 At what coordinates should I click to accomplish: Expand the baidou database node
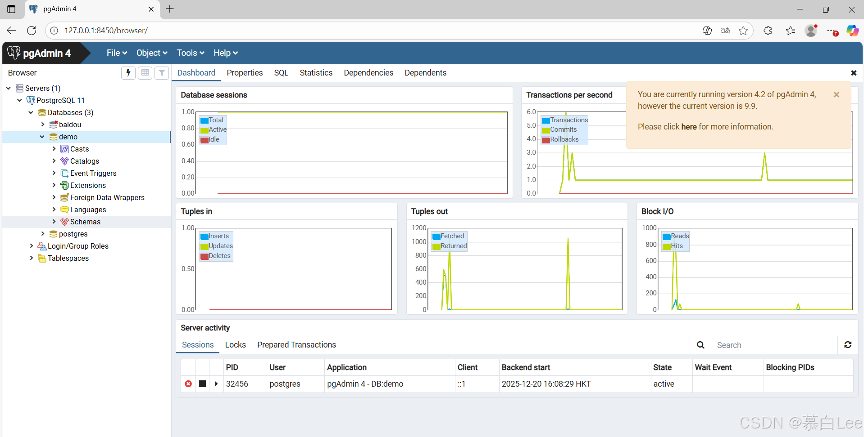click(42, 125)
